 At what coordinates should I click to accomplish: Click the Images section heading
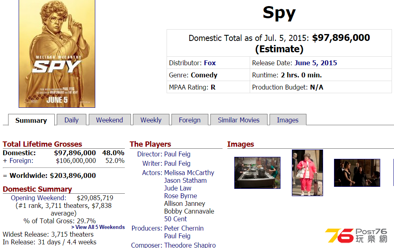pos(241,144)
